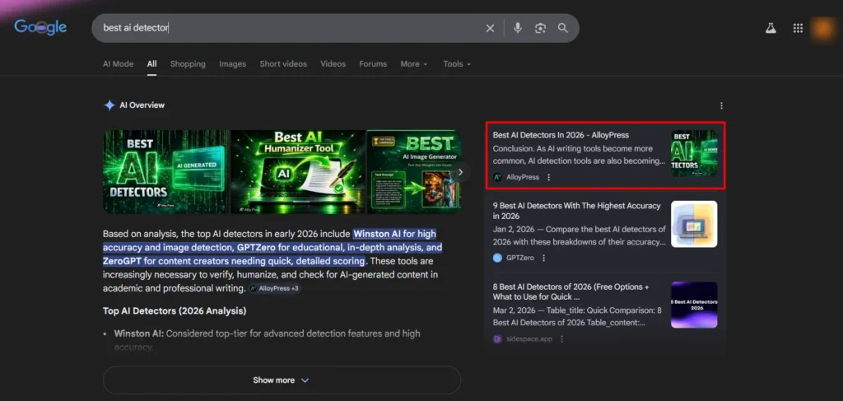Viewport: 843px width, 401px height.
Task: Open the Videos tab
Action: point(333,64)
